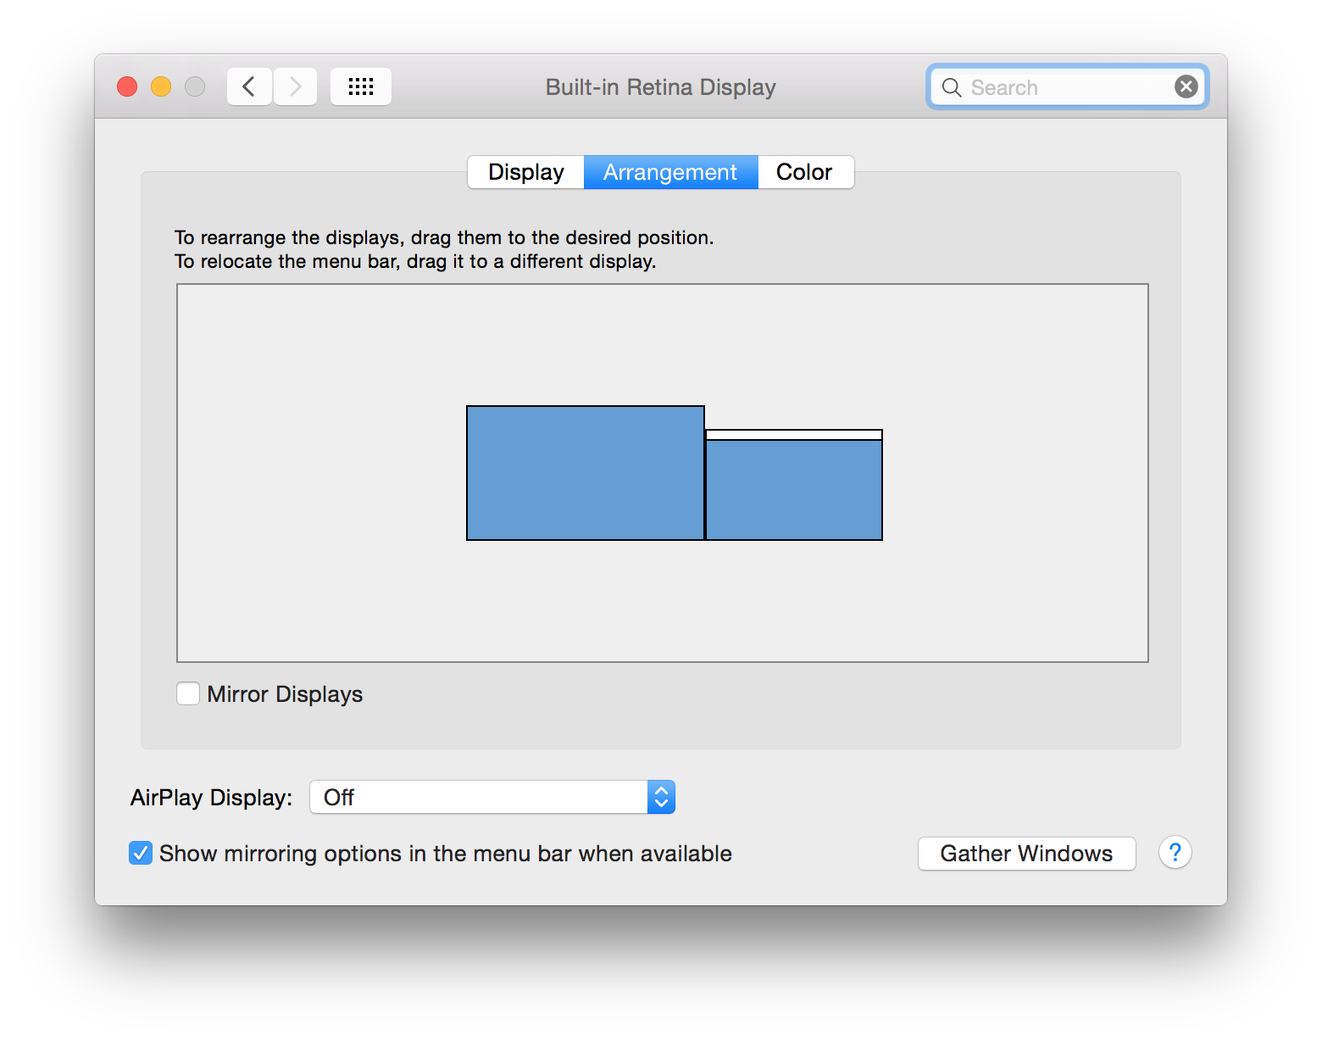Open Show All preferences grid icon

[x=360, y=86]
